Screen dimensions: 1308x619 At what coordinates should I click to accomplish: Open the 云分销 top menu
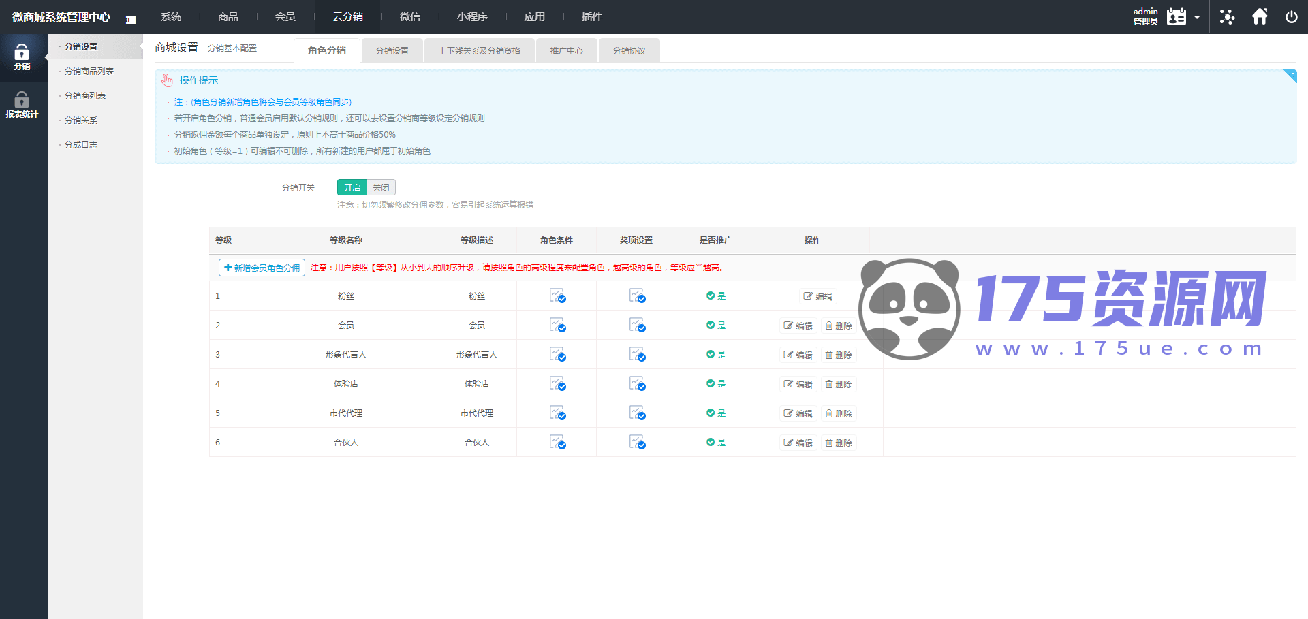pos(348,17)
